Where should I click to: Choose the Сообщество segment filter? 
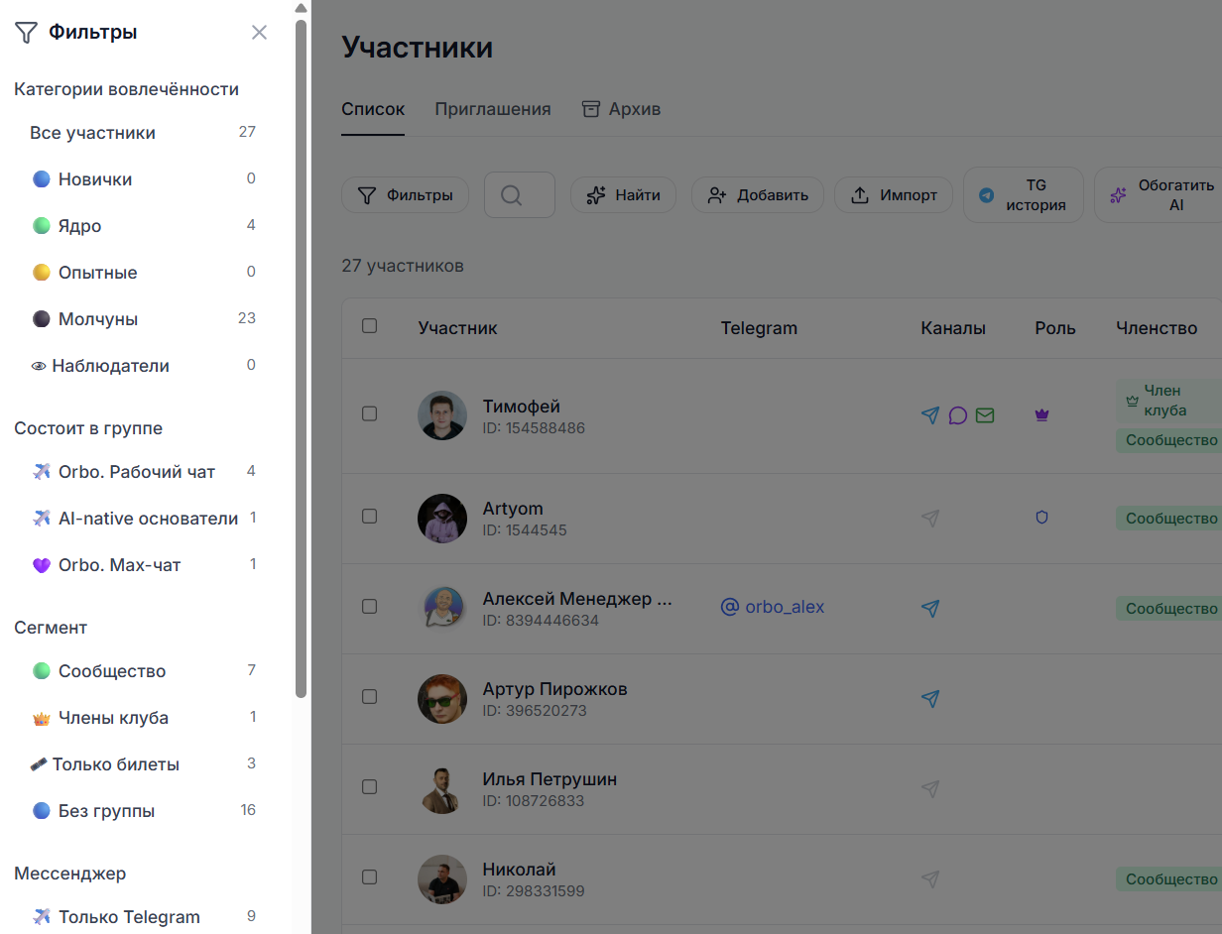(143, 671)
